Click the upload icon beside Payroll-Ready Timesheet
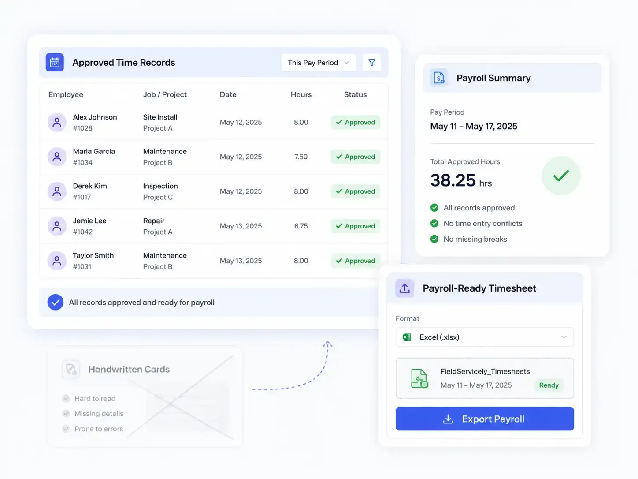 (x=404, y=288)
